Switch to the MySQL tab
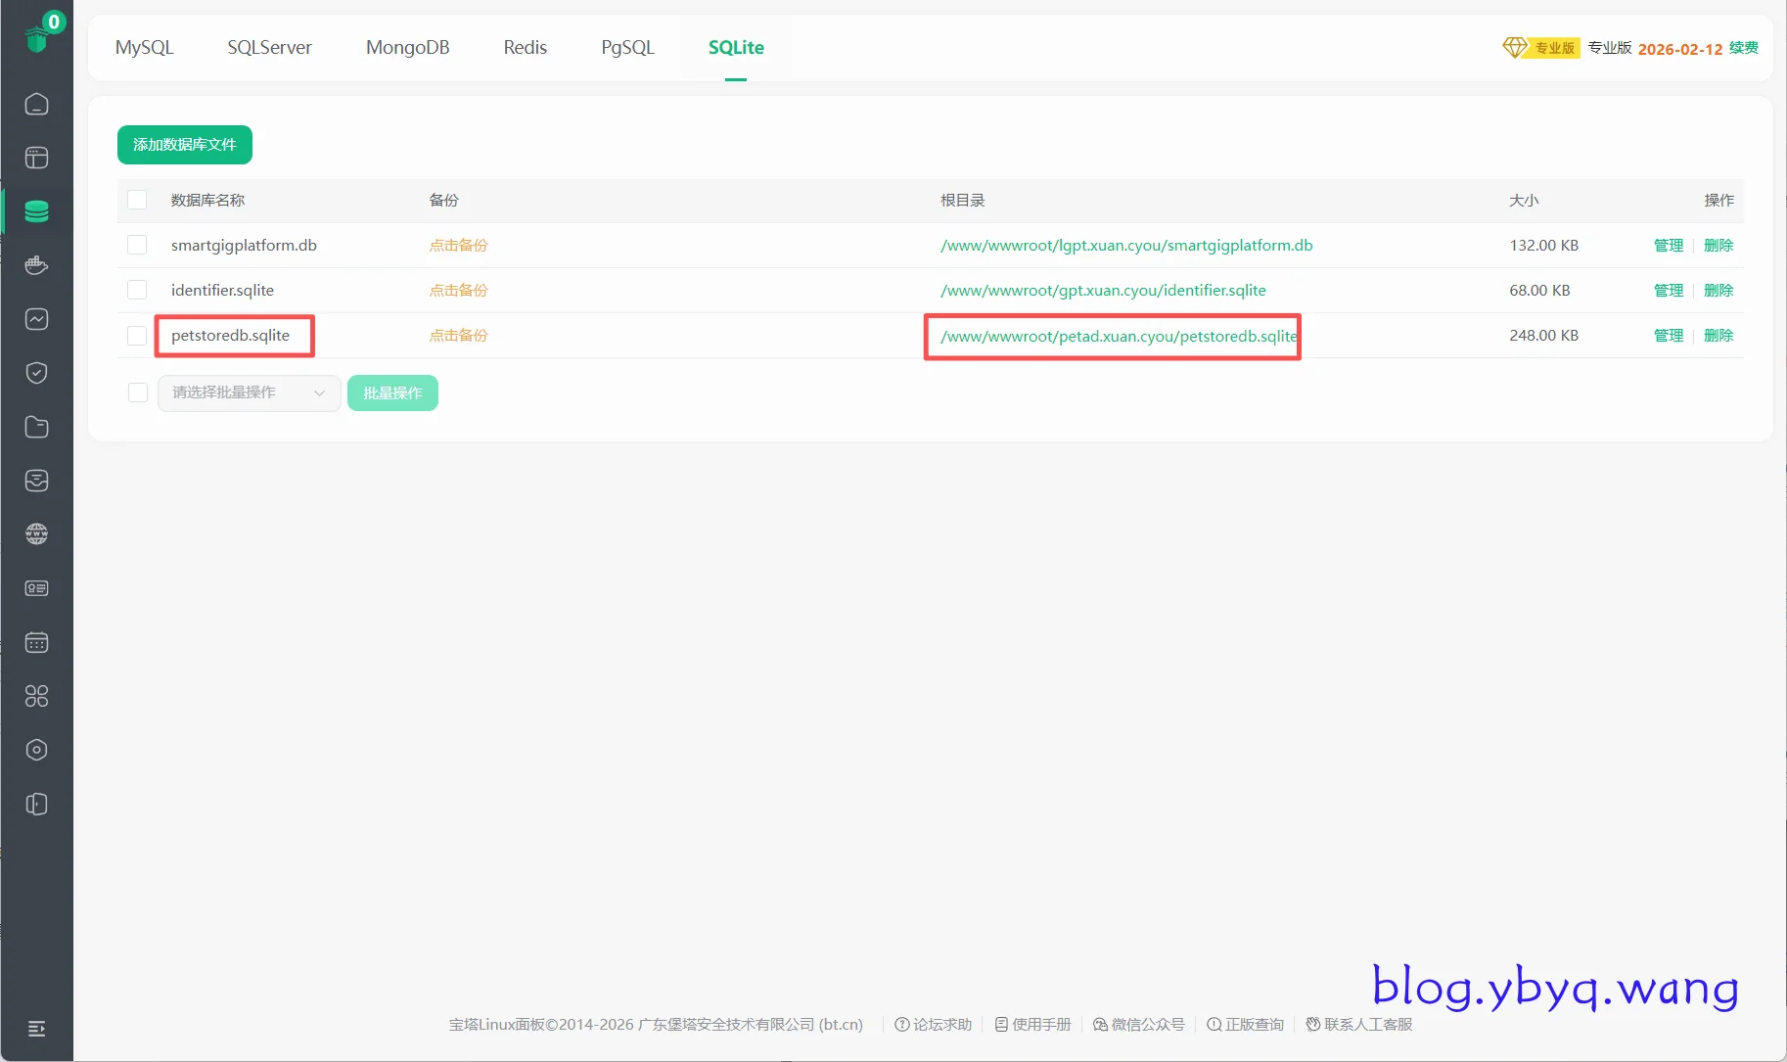Image resolution: width=1787 pixels, height=1062 pixels. (x=144, y=47)
